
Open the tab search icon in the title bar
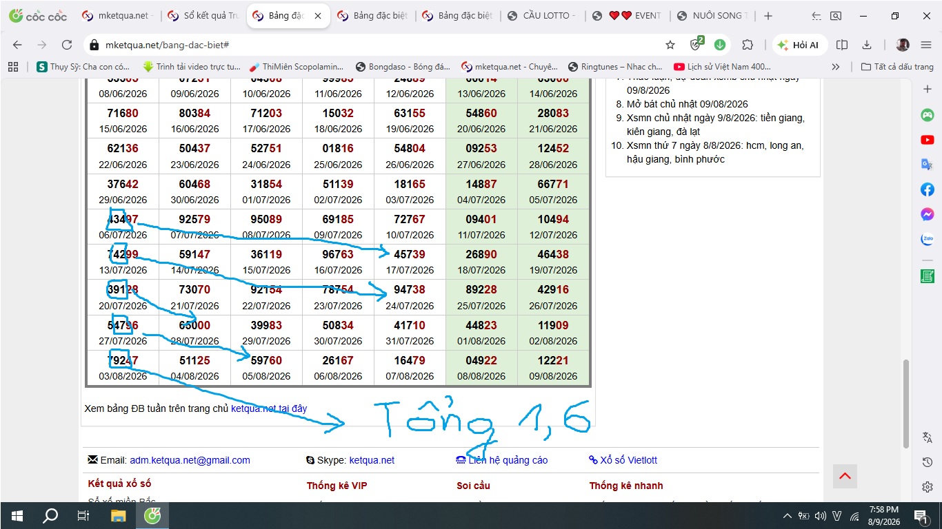(836, 16)
